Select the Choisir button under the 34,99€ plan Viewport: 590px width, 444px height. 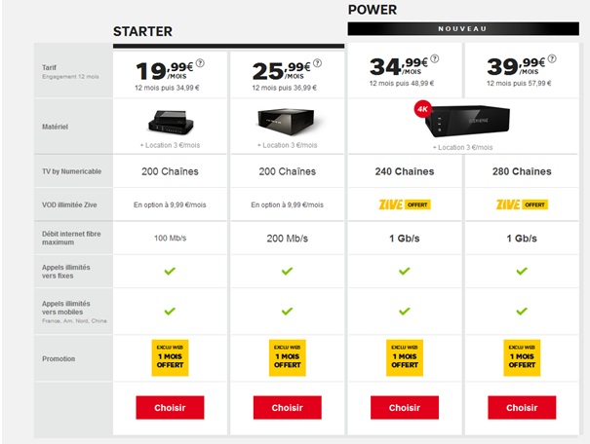(405, 407)
